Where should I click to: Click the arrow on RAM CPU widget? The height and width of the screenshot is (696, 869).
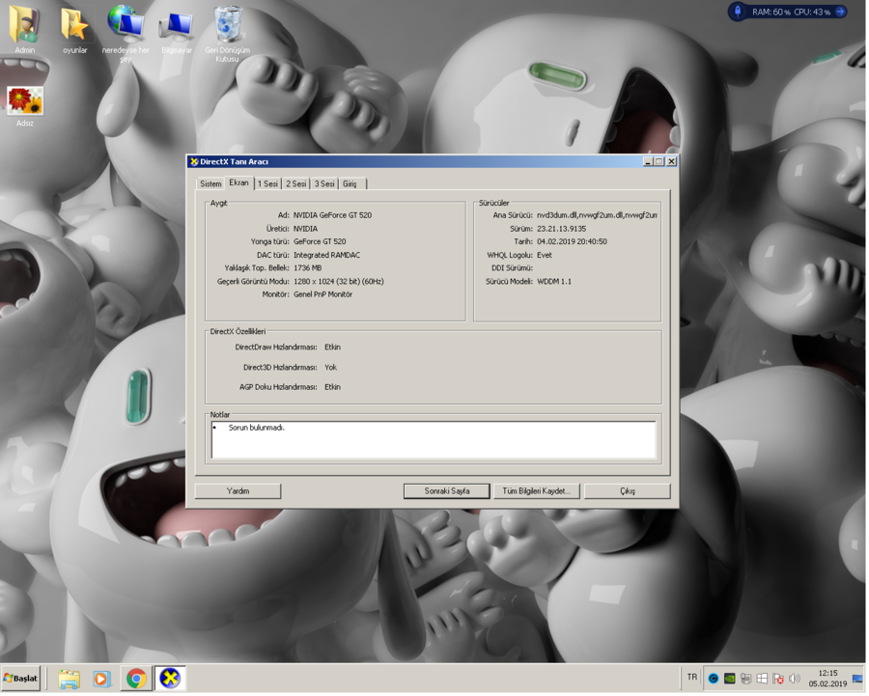pyautogui.click(x=840, y=11)
